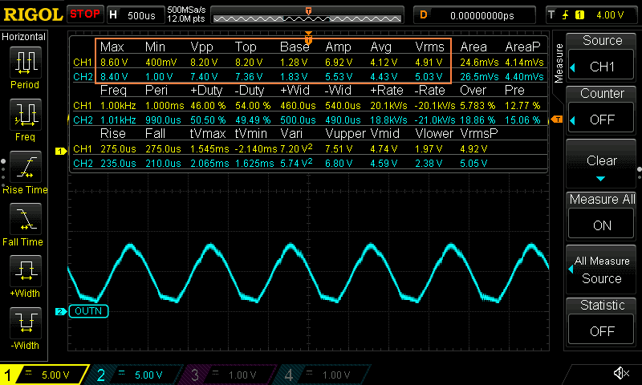Click the OUTN channel 2 label

(x=88, y=311)
